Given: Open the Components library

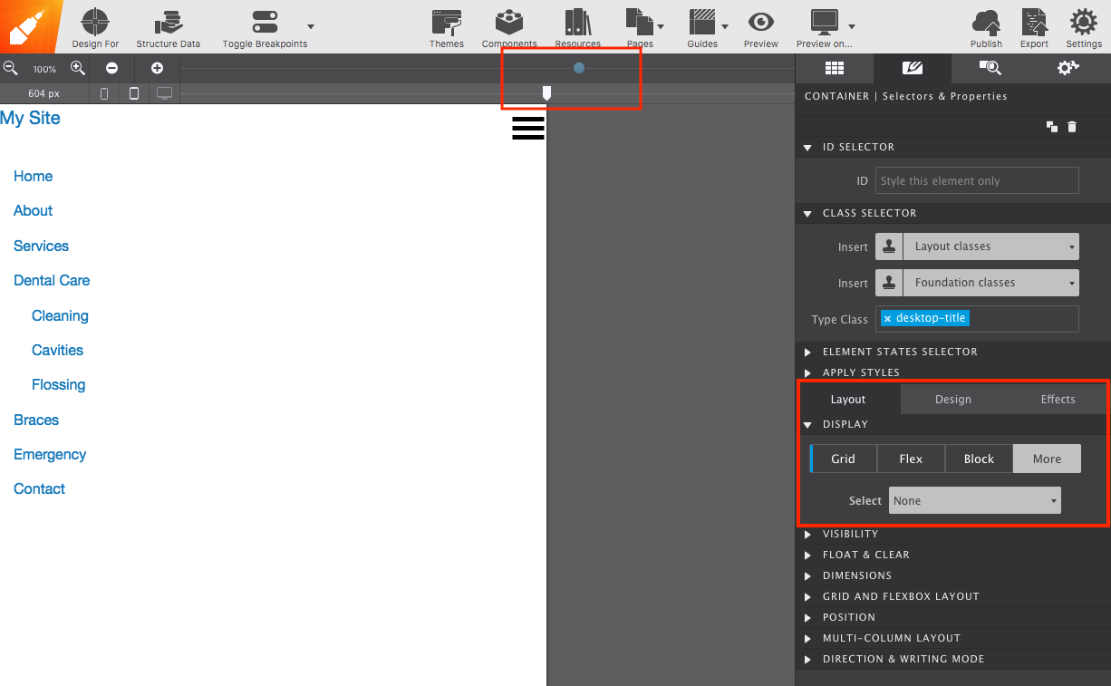Looking at the screenshot, I should (x=509, y=22).
